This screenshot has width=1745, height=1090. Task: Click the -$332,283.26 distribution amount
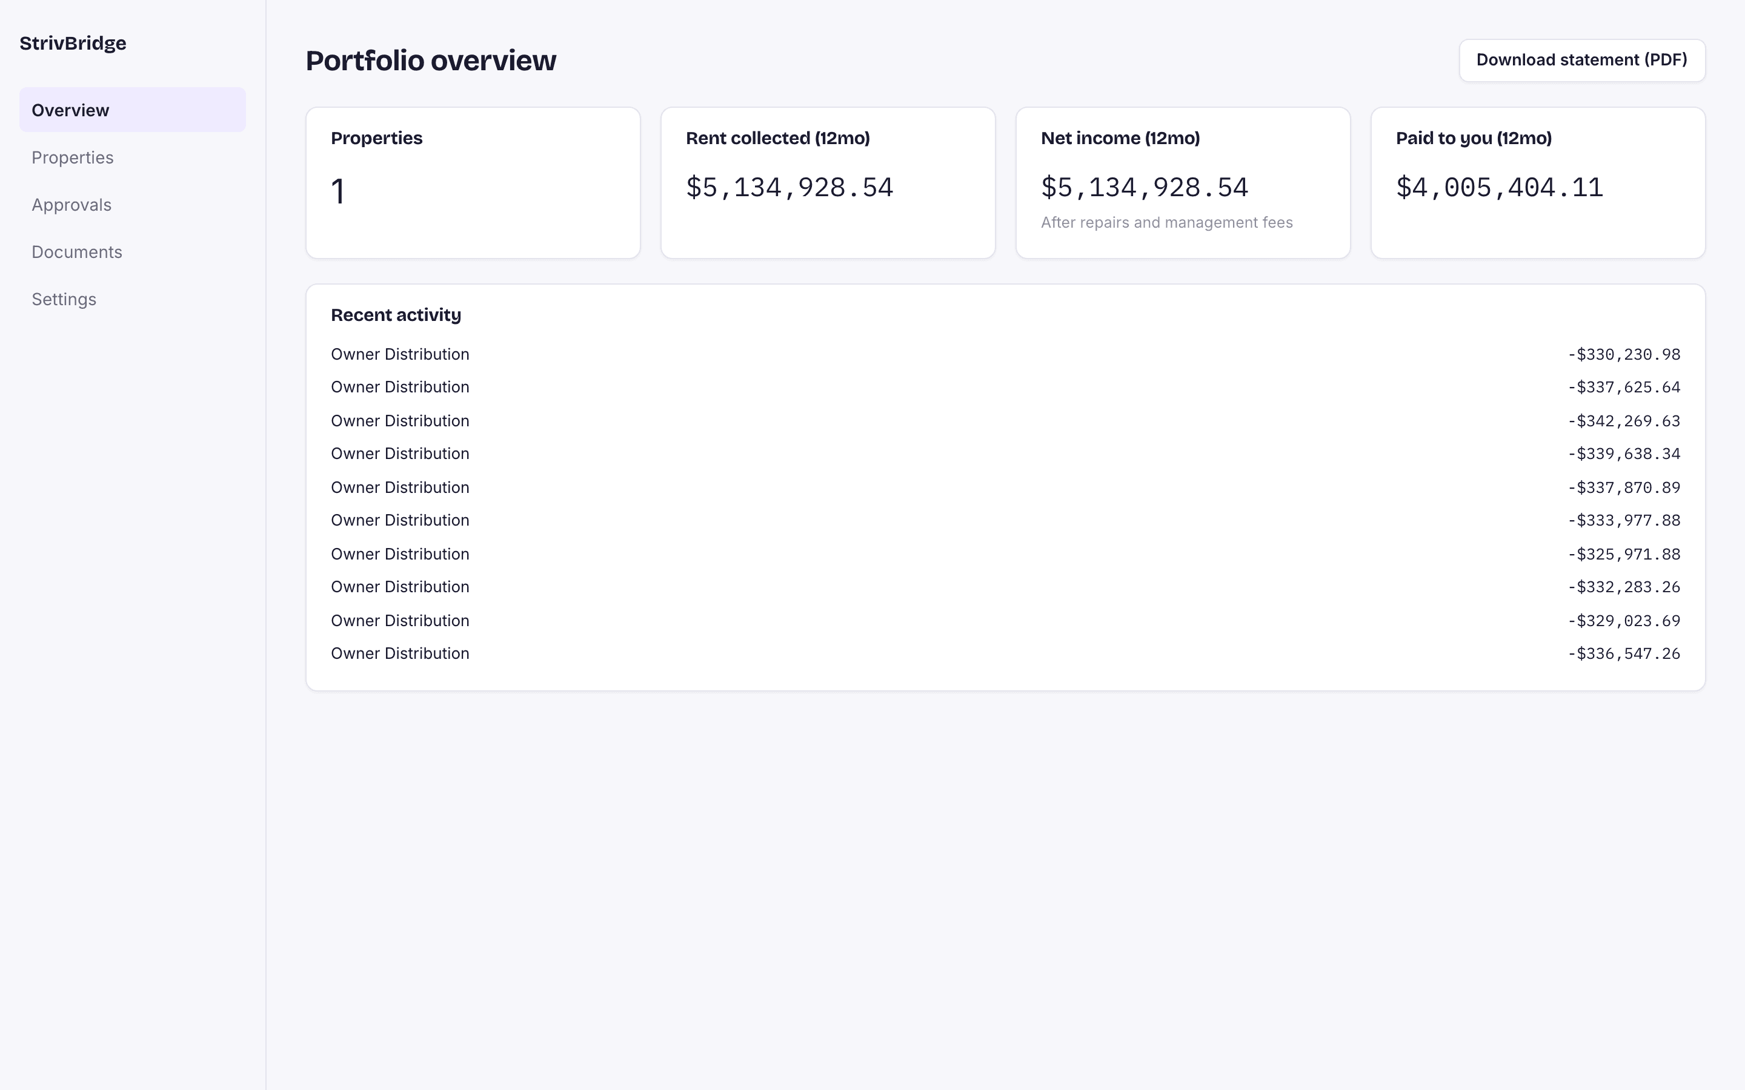click(x=1624, y=587)
